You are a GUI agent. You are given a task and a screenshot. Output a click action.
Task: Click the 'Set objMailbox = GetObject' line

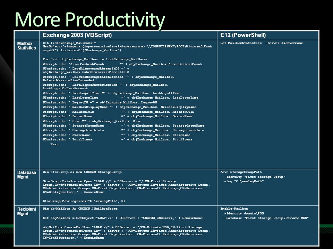123,218
